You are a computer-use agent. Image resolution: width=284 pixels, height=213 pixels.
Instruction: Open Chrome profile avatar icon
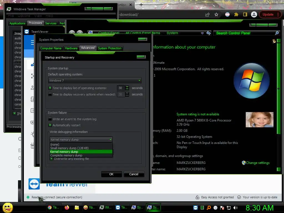[254, 14]
